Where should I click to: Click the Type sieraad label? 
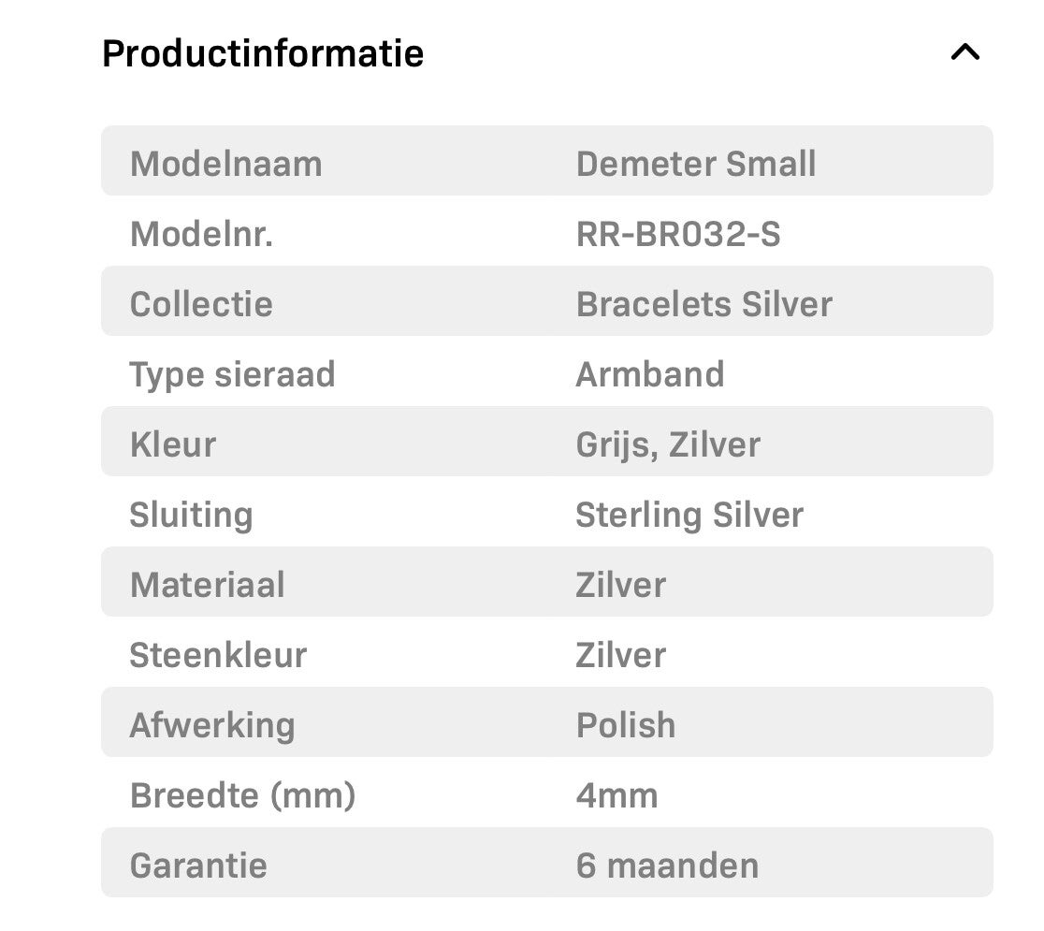231,374
